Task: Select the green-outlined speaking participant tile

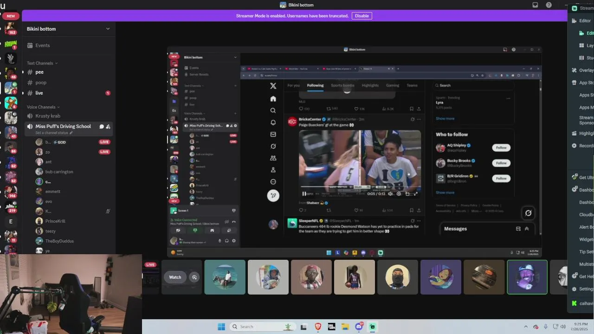Action: [527, 277]
